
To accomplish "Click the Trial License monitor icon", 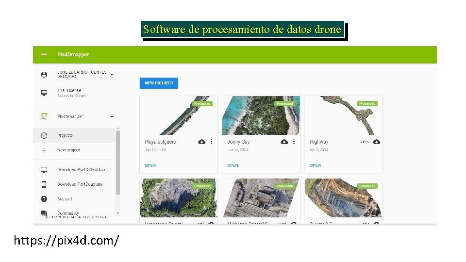I will (44, 93).
